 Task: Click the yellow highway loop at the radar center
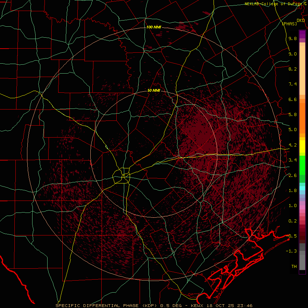click(x=121, y=176)
